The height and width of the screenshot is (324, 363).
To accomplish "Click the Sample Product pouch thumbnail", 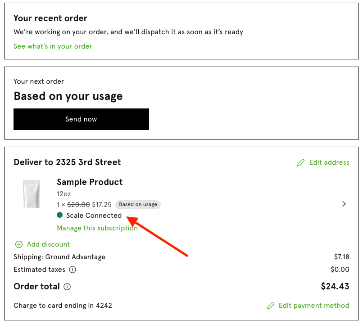I will 32,194.
